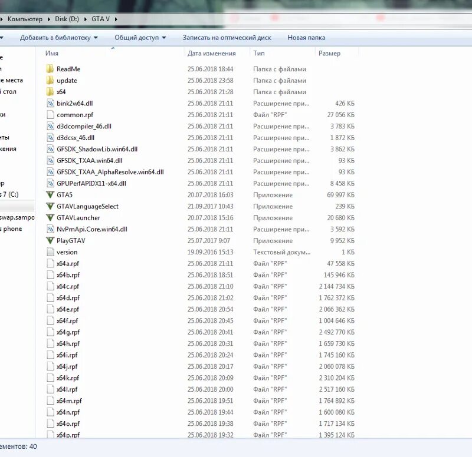Click size value 69 997 КБ
This screenshot has width=472, height=457.
341,195
